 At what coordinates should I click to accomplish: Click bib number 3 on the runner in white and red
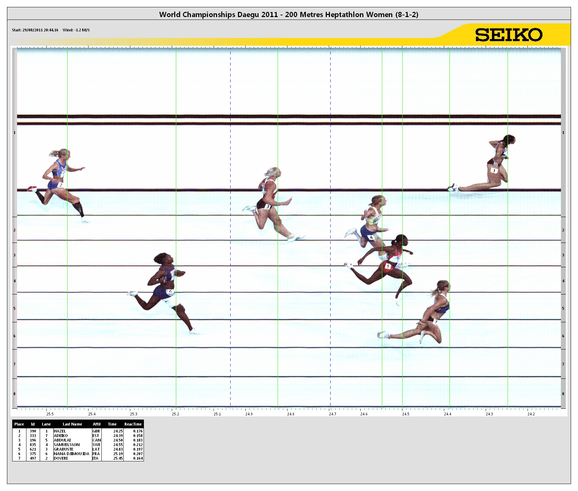pos(267,207)
